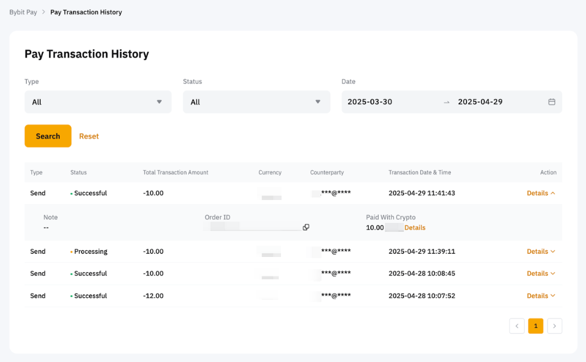Go to the previous page arrow
The width and height of the screenshot is (586, 362).
point(517,326)
